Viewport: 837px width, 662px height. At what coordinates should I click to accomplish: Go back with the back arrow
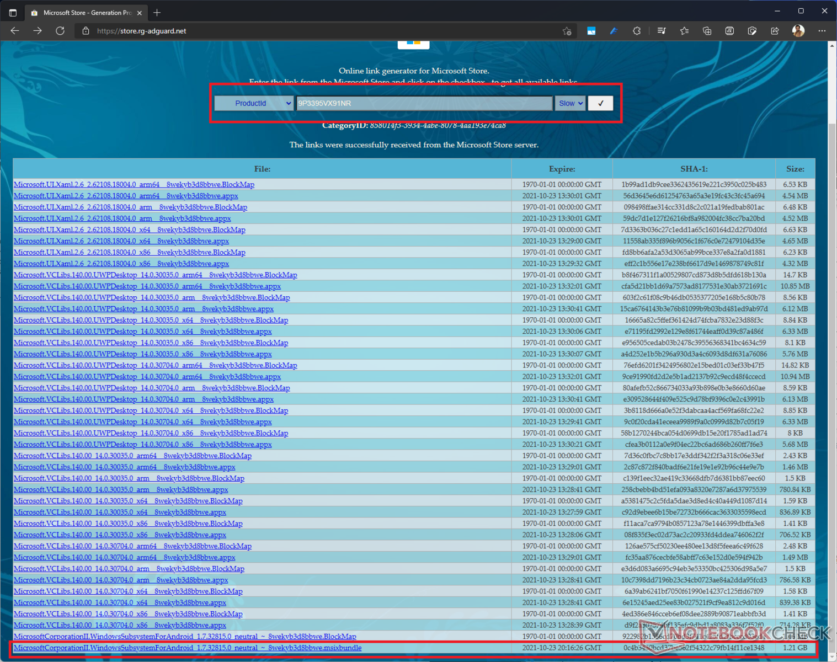(x=15, y=31)
